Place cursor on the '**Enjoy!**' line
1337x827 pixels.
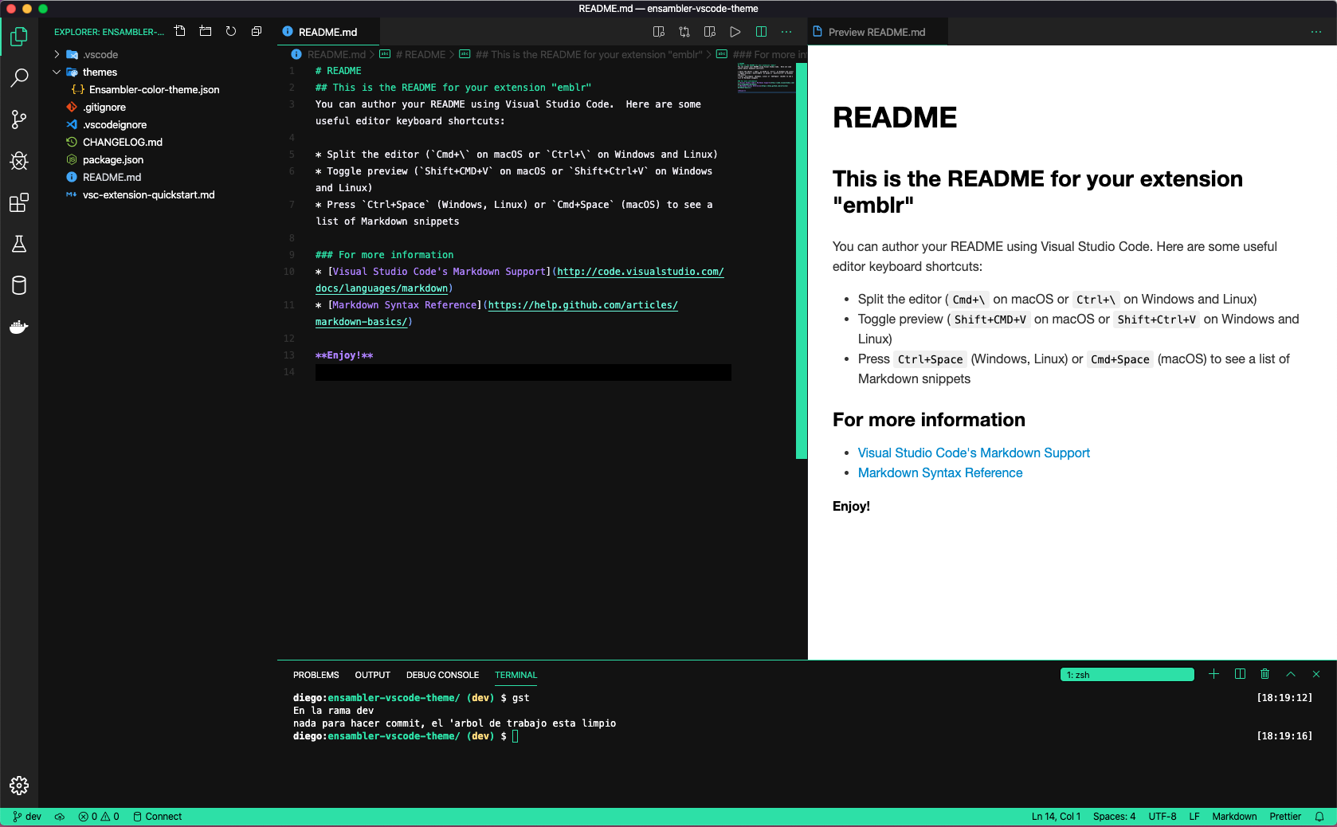point(344,355)
